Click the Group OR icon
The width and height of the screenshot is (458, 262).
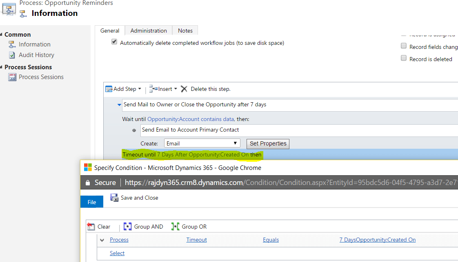[175, 227]
